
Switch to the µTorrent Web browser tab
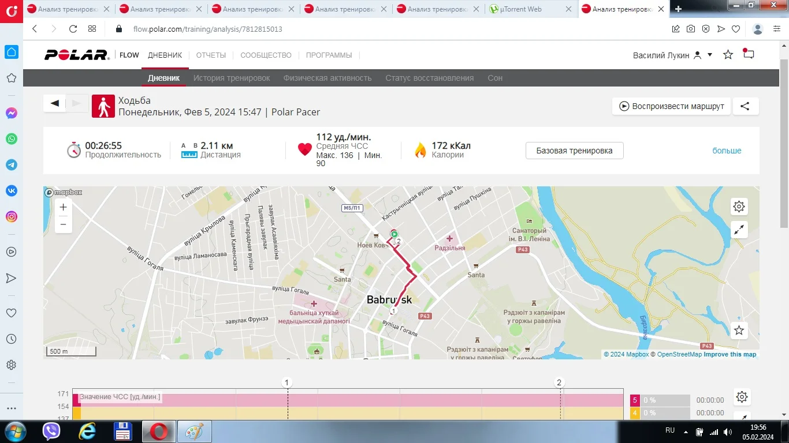pos(530,9)
